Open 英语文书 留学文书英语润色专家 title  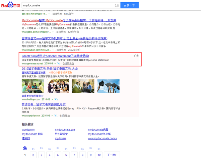click(x=44, y=105)
